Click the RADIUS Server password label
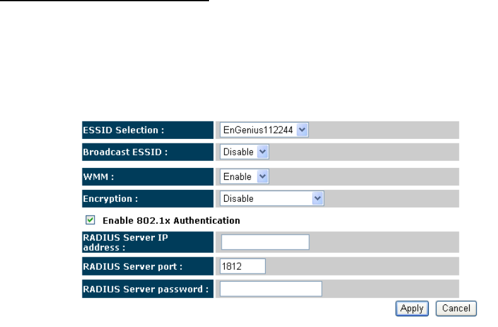Viewport: 498px width, 327px height. click(x=146, y=289)
